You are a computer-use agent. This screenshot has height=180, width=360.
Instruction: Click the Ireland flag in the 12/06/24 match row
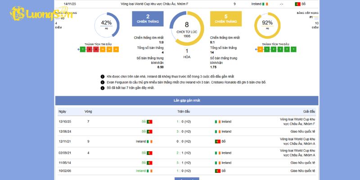(x=218, y=131)
